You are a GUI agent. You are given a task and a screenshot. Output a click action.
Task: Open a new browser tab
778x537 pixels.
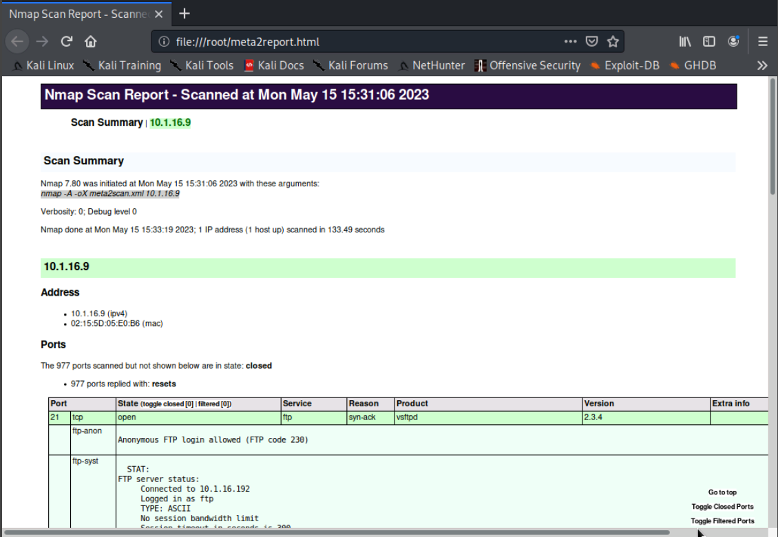pos(185,13)
